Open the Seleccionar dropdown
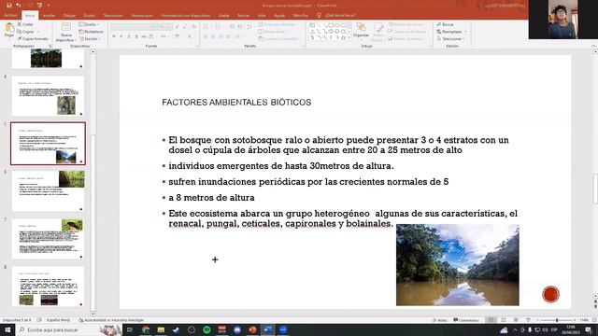Viewport: 598px width, 336px height. (450, 39)
